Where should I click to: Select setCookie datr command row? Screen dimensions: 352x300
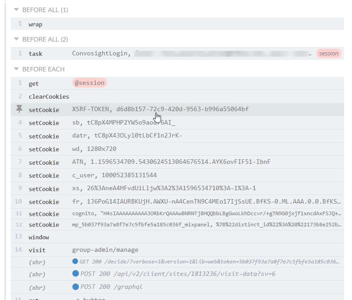coord(177,136)
